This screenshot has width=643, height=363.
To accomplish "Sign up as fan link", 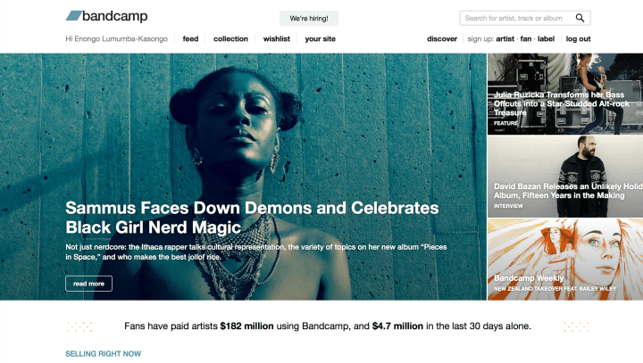I will pyautogui.click(x=526, y=39).
